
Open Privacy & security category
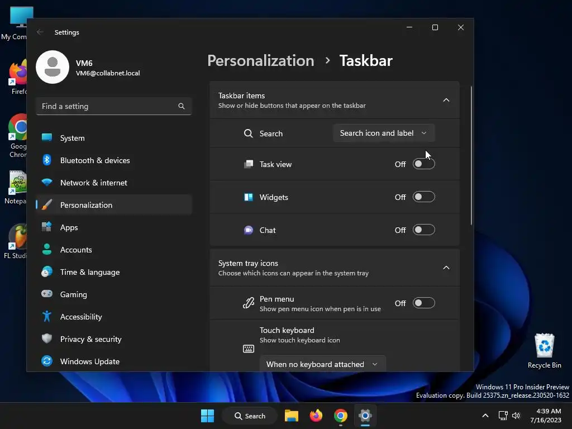pyautogui.click(x=114, y=339)
